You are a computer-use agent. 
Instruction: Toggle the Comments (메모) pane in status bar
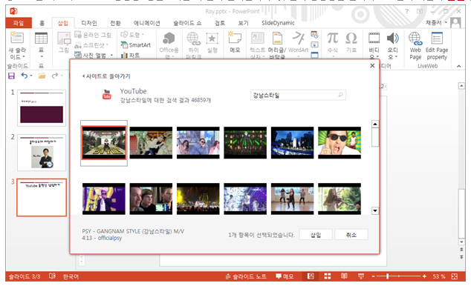[x=285, y=276]
